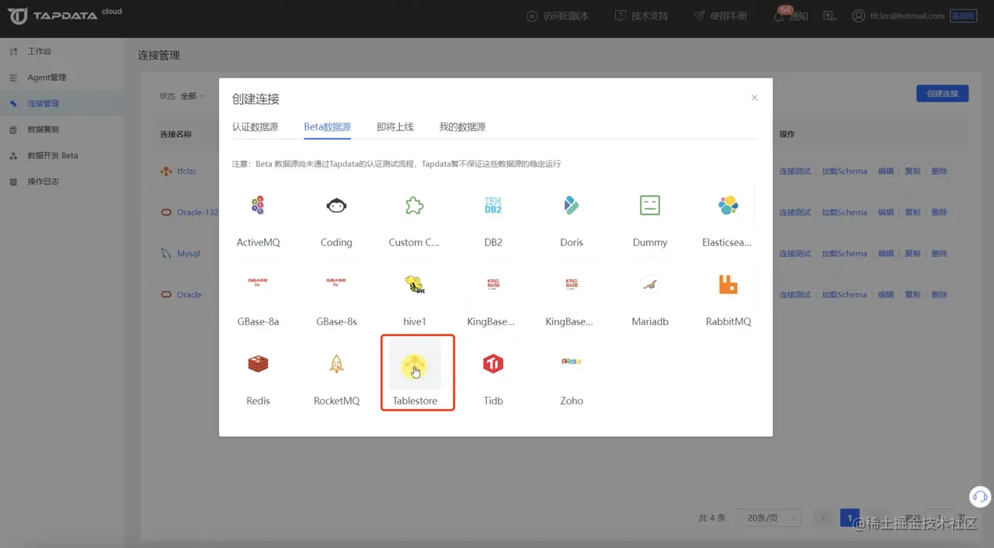Click the previous page arrow
Screen dimensions: 994x548
(x=823, y=518)
